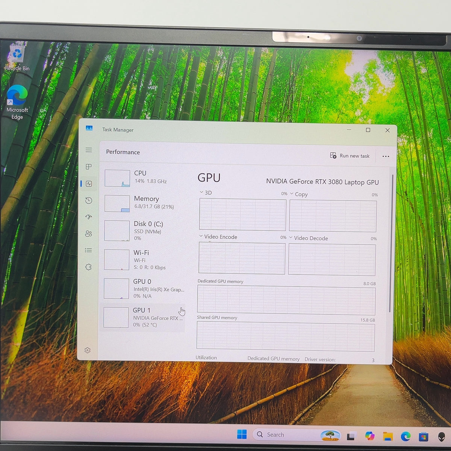451x451 pixels.
Task: Click the Performance page heading
Action: [123, 152]
